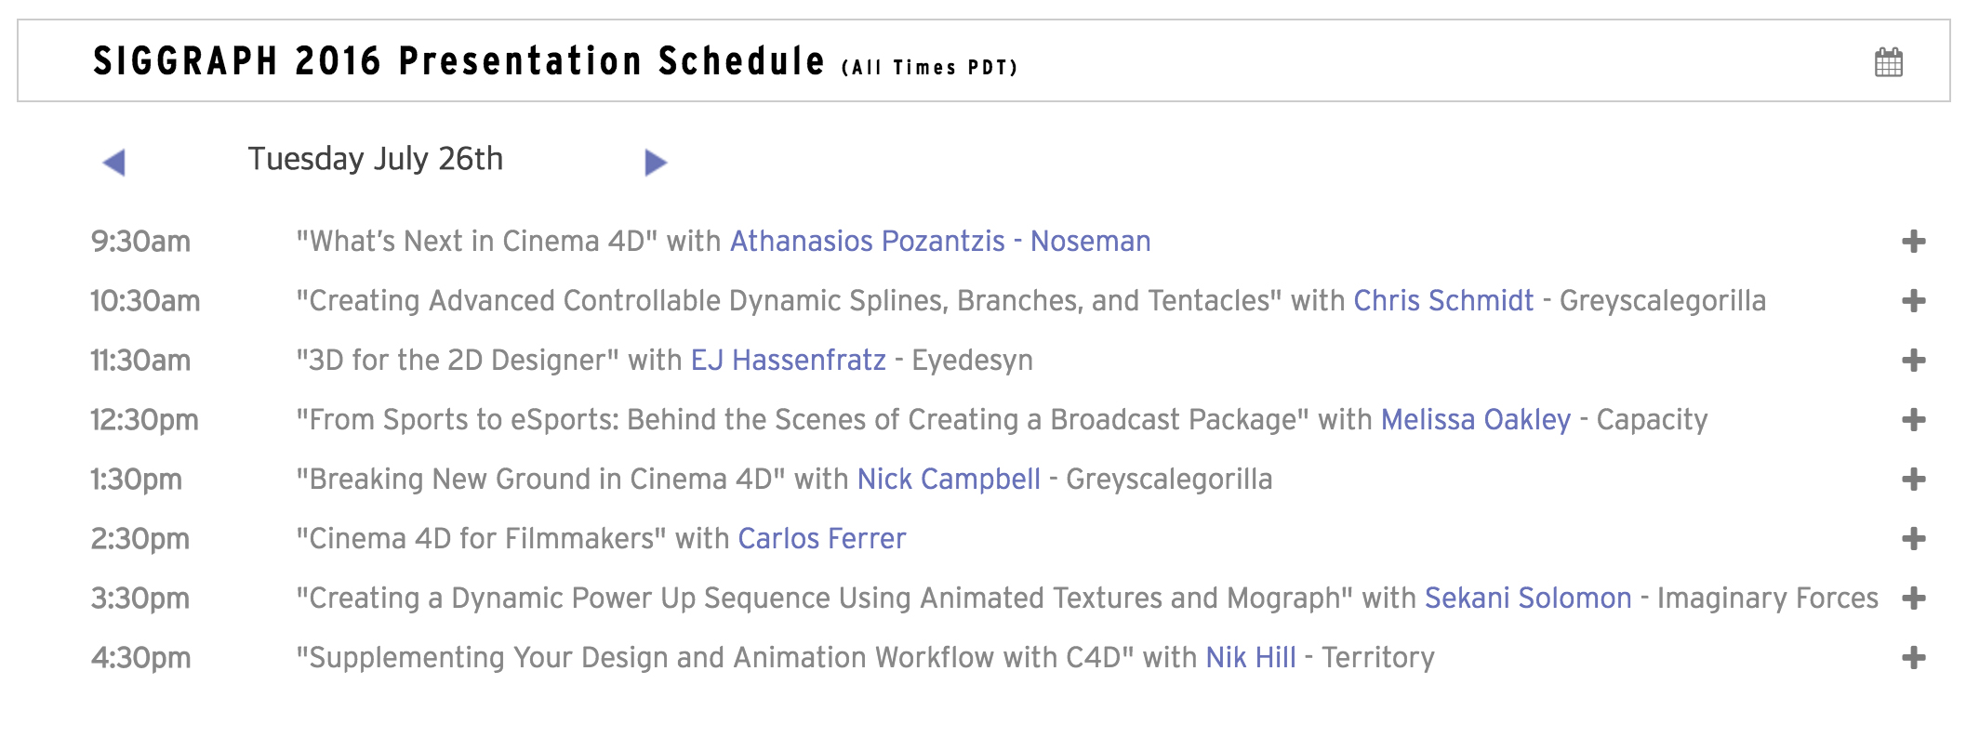Click the "3D for the 2D Designer" title
1966x750 pixels.
458,361
